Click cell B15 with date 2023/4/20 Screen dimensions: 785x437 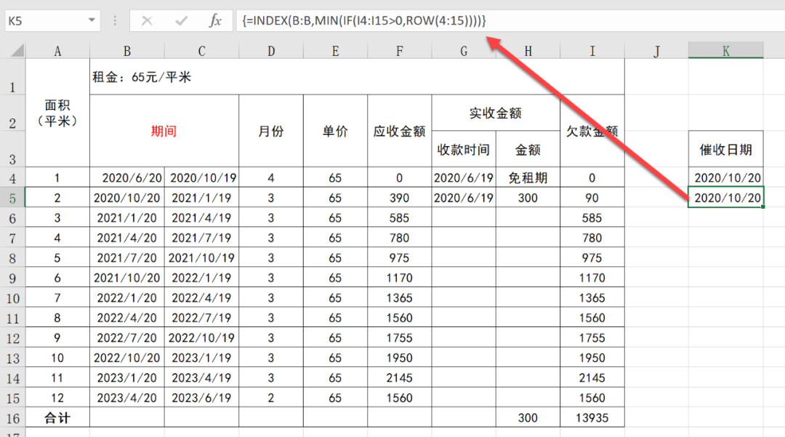[x=127, y=398]
